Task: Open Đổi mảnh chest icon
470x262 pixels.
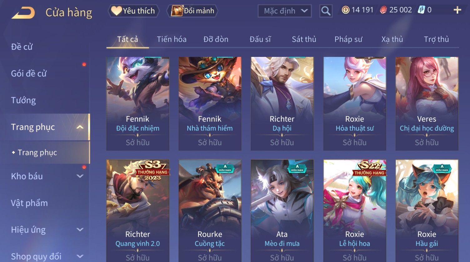Action: [x=192, y=11]
